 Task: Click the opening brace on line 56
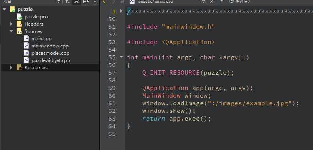pos(129,65)
